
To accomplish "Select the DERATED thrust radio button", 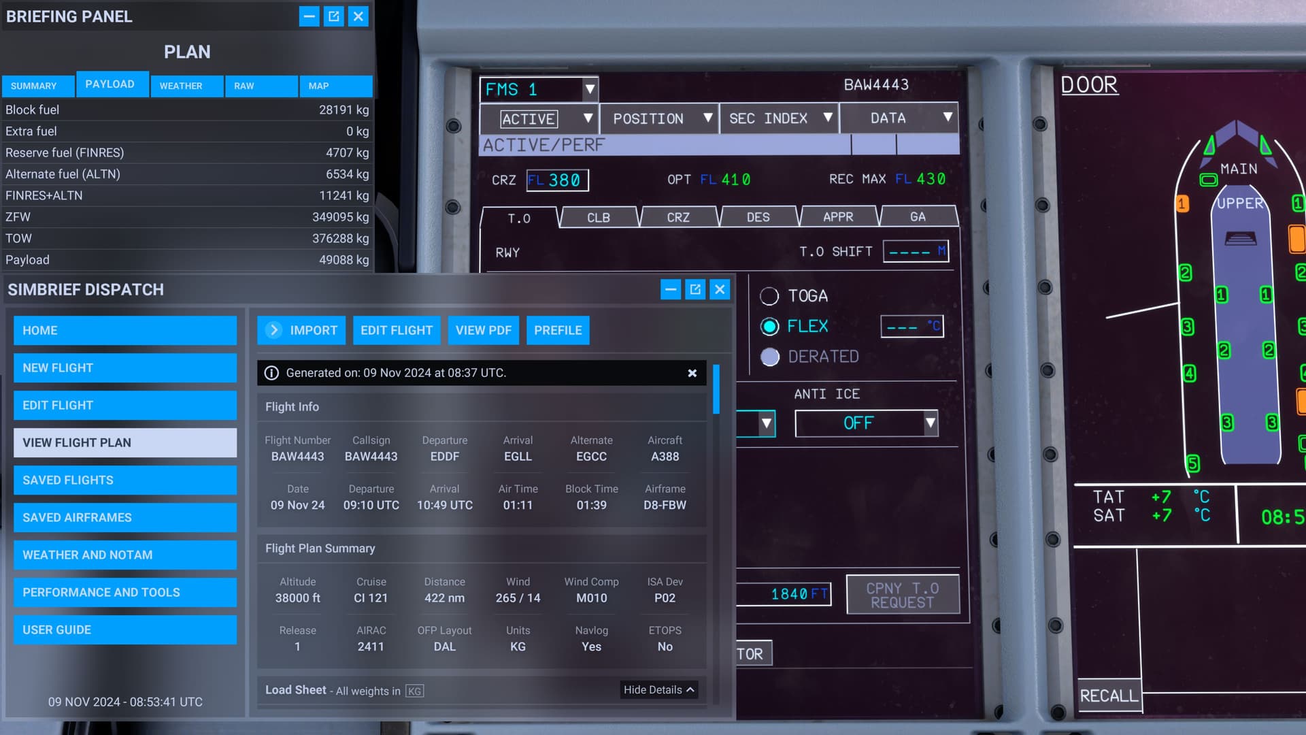I will pyautogui.click(x=769, y=357).
